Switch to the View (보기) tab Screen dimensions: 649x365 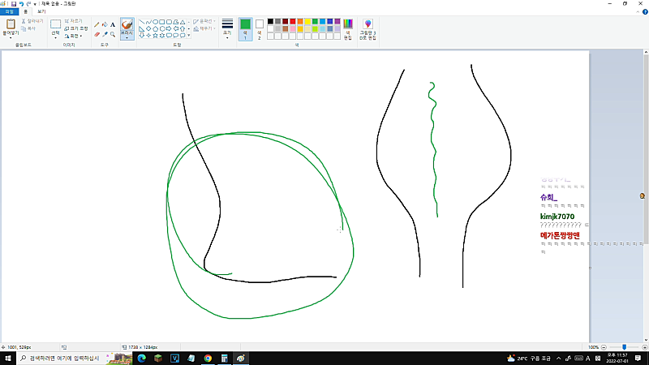coord(41,12)
